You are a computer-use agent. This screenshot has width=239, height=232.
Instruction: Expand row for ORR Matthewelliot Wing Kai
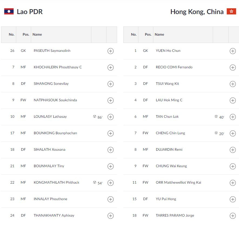pos(233,183)
